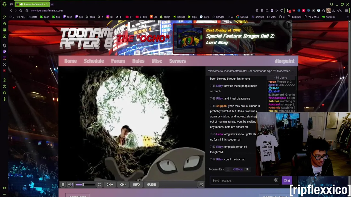Click chat welcome banner message text
351x197 pixels.
pyautogui.click(x=251, y=71)
